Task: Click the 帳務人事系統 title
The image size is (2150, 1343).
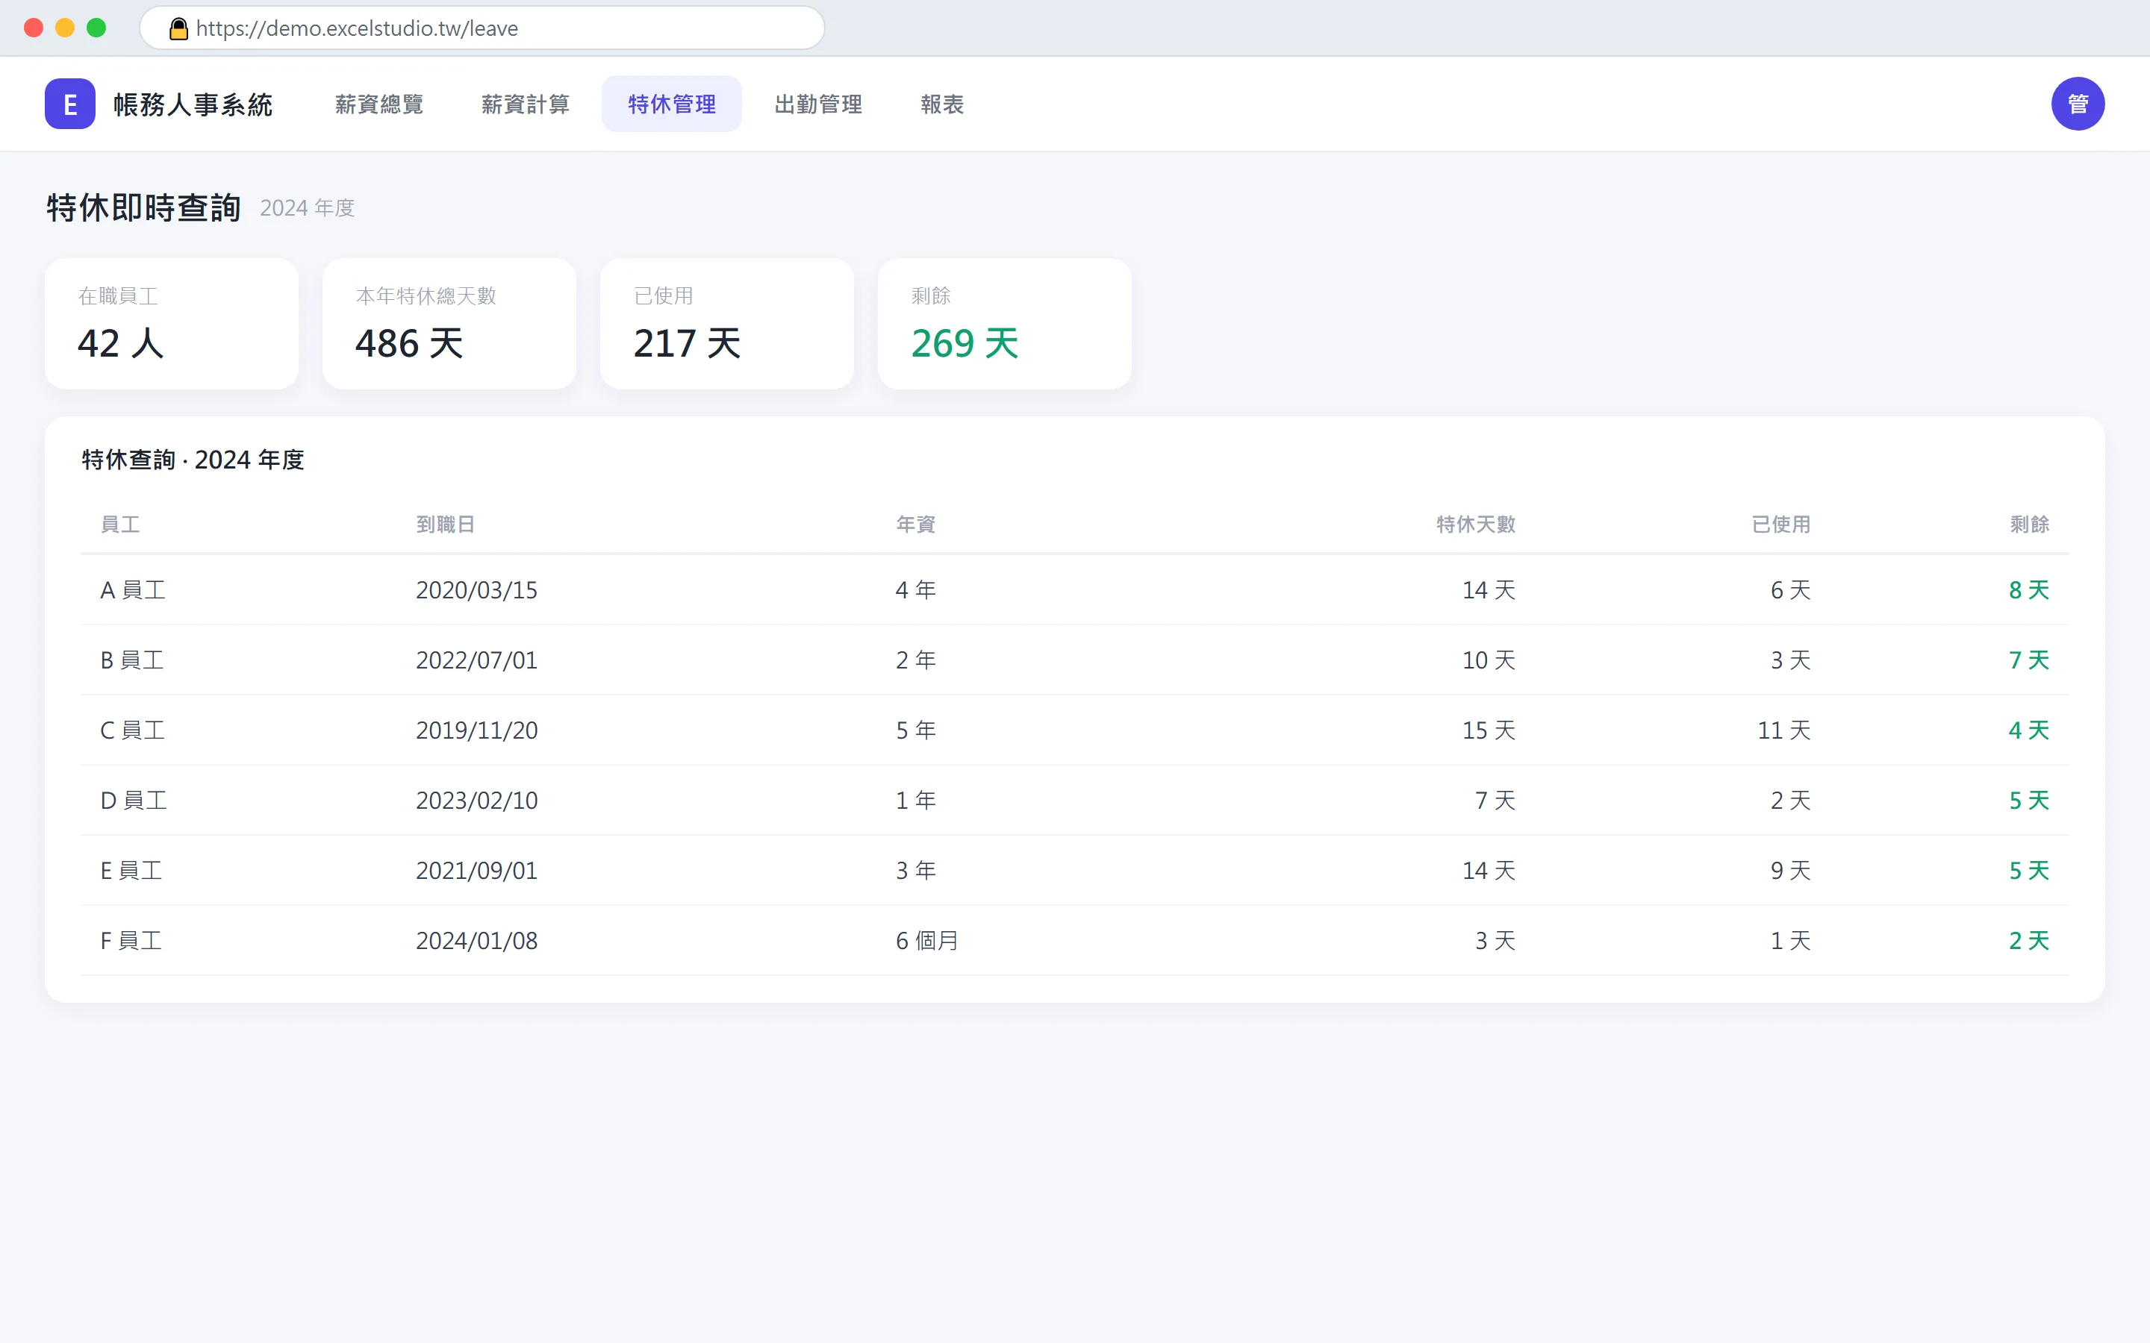Action: click(x=193, y=104)
